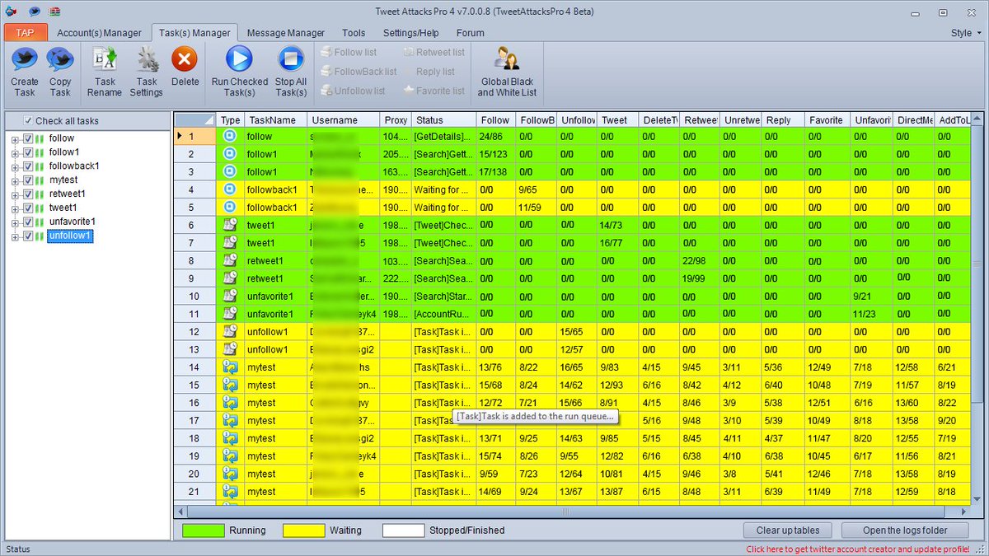
Task: Expand the mytest tree node
Action: pyautogui.click(x=15, y=180)
